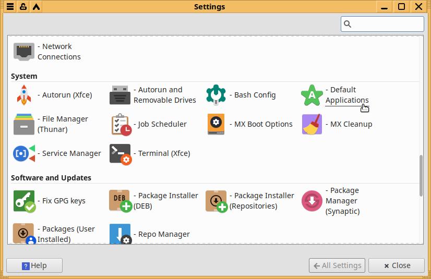Click the Help button
Screen dimensions: 431x279
34,265
